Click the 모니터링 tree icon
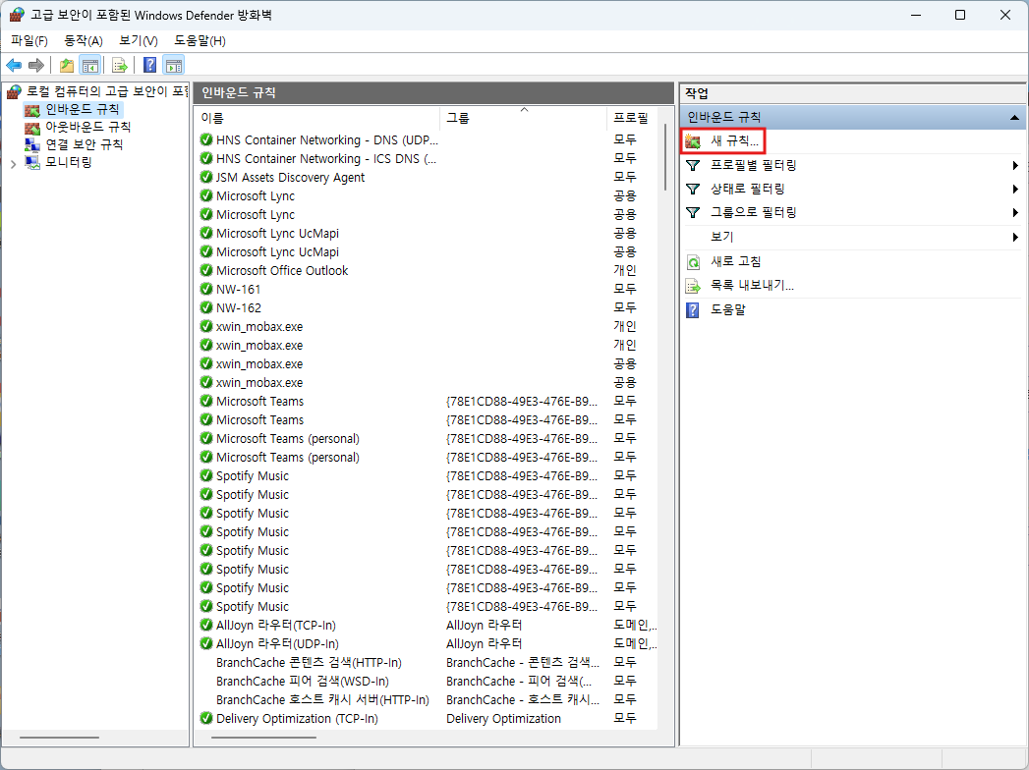The height and width of the screenshot is (770, 1029). (32, 162)
